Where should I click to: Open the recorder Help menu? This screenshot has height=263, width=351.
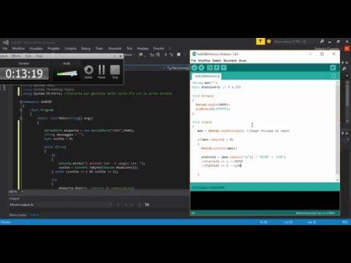pos(39,56)
